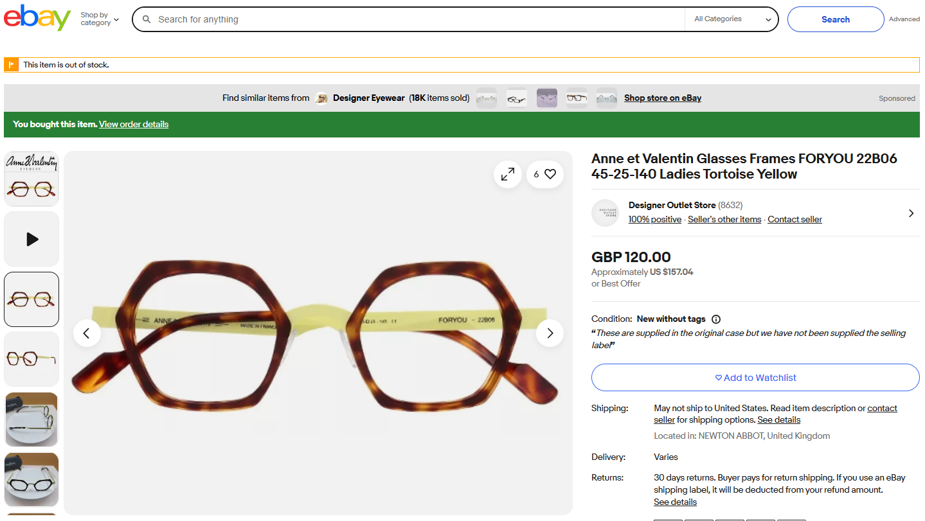Screen dimensions: 925x521
Task: Open second similar item thumbnail in banner
Action: (517, 98)
